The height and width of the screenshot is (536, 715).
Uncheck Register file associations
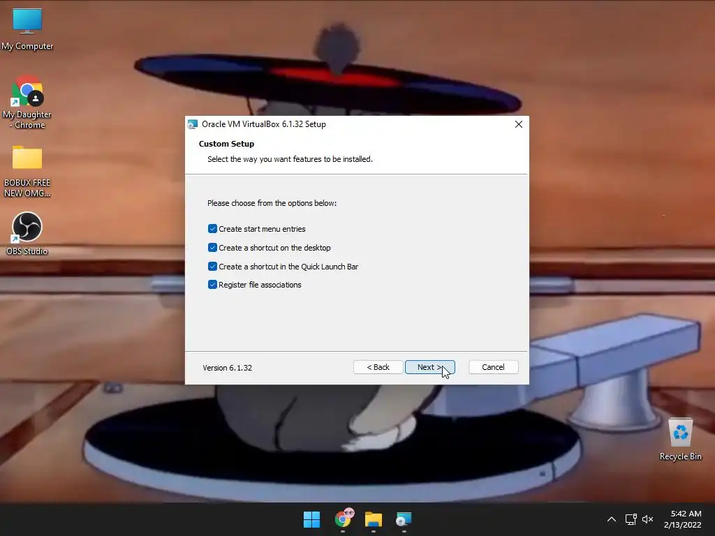tap(212, 285)
